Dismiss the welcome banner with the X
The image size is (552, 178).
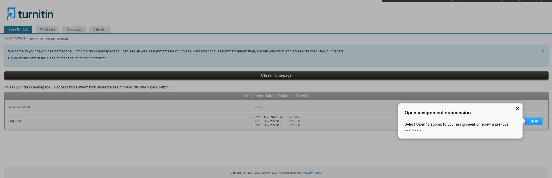coord(543,51)
